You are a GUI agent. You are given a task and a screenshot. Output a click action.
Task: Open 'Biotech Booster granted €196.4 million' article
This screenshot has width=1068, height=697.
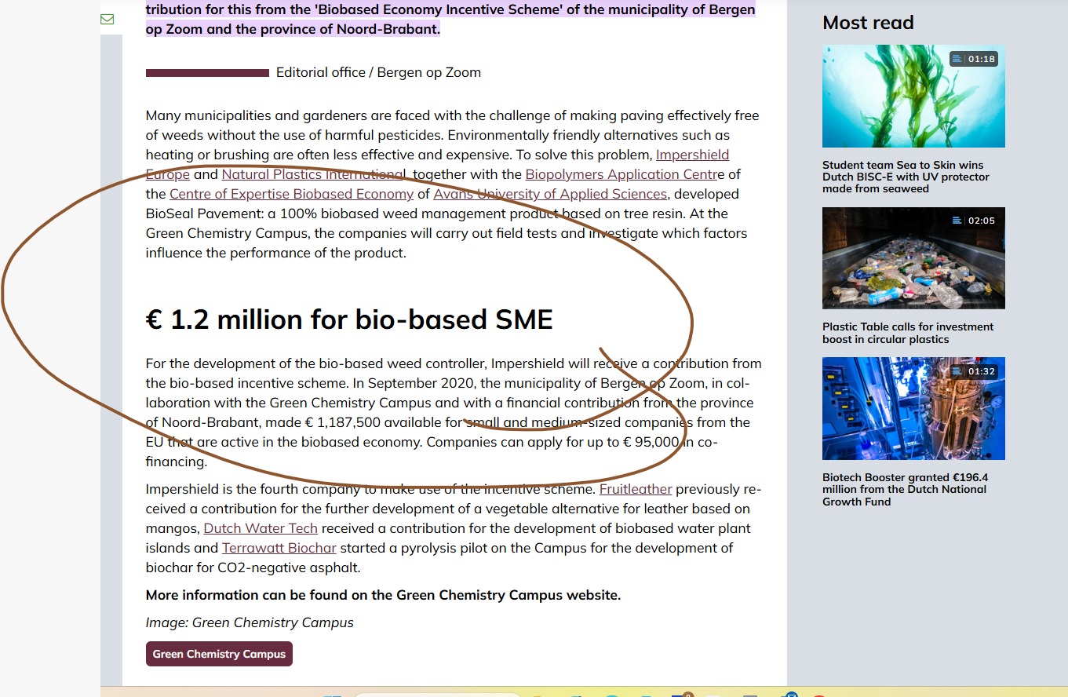point(905,489)
